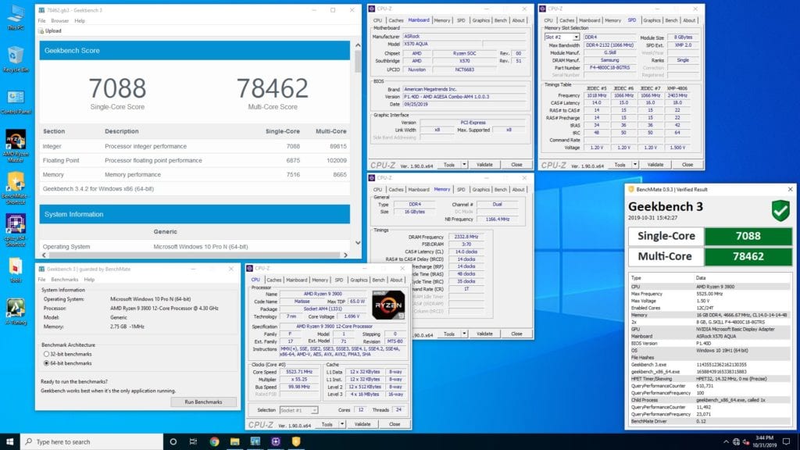Open the Tools folder desktop icon
The height and width of the screenshot is (450, 800).
click(16, 270)
